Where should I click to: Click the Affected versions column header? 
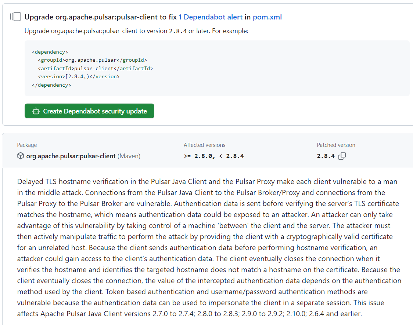tap(205, 145)
